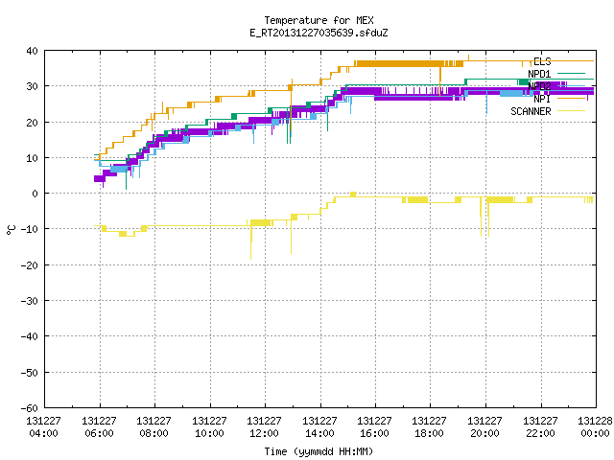Click the y-axis label -10

(x=30, y=229)
